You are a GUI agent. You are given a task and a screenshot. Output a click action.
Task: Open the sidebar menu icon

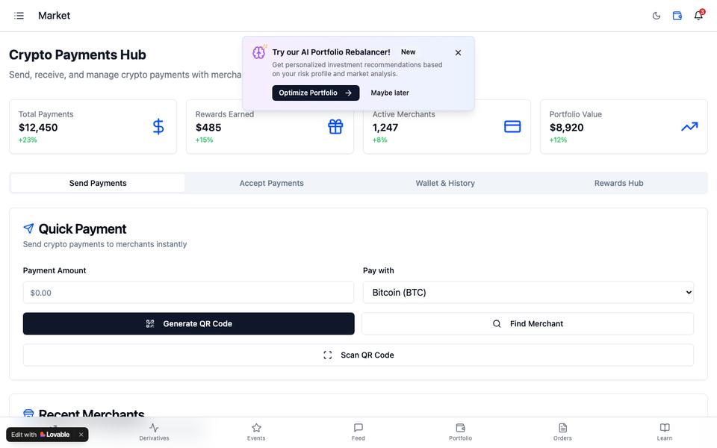click(19, 16)
